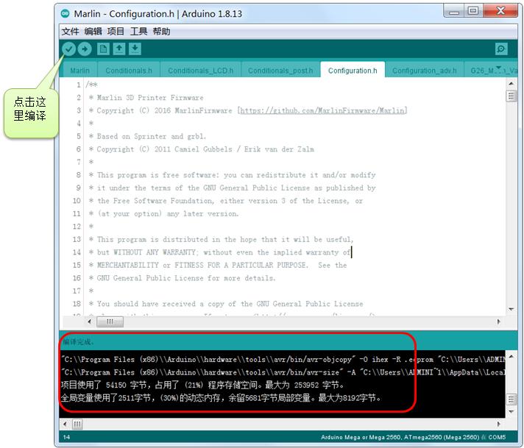Click the editor horizontal scrollbar thumb
Screen dimensions: 524x448
(110, 321)
